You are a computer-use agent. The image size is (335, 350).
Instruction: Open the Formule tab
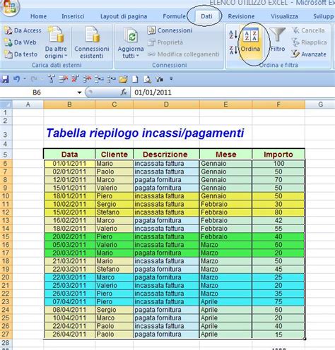click(174, 16)
